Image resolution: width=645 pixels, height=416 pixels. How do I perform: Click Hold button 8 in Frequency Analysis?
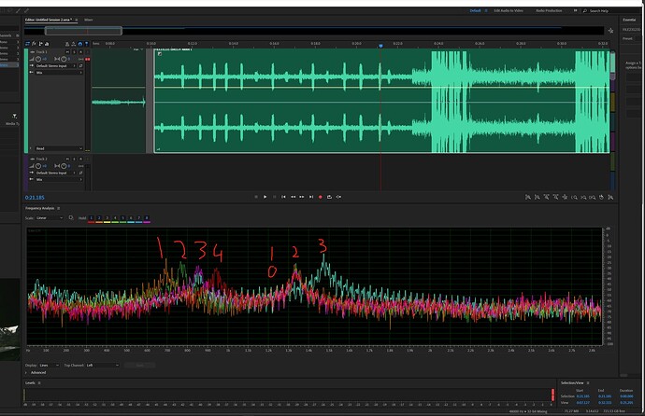click(147, 218)
